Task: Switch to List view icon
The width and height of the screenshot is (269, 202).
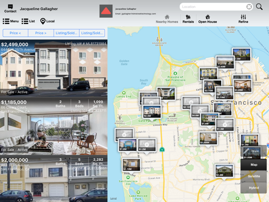Action: click(x=25, y=21)
